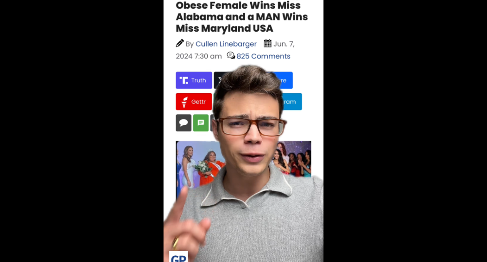The width and height of the screenshot is (487, 262).
Task: Click the article headline about Miss Alabama
Action: coord(242,17)
